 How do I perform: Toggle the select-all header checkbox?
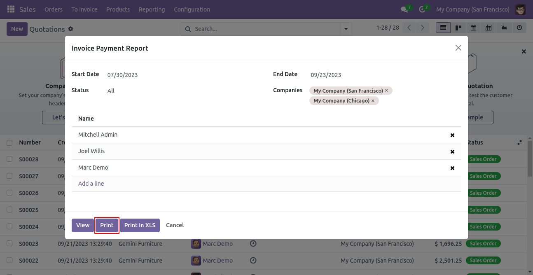9,142
